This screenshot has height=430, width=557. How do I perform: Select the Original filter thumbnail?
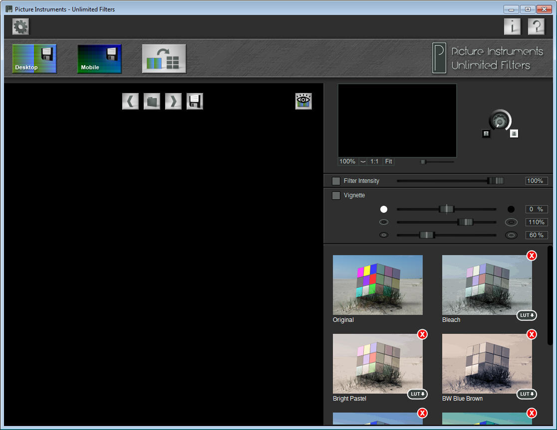click(378, 285)
